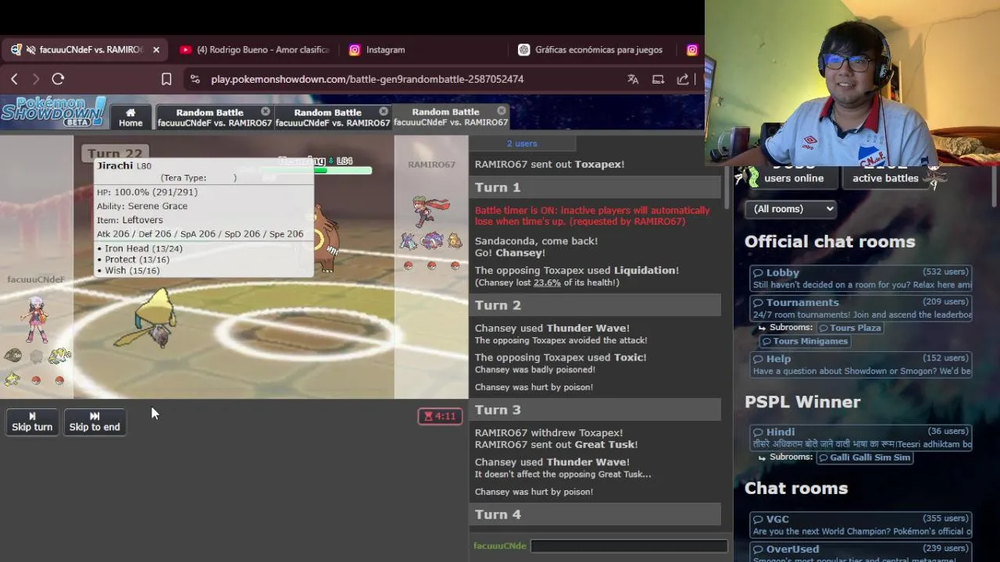The width and height of the screenshot is (1000, 562).
Task: Switch to Gráficas económicas para juegos tab
Action: pyautogui.click(x=591, y=49)
